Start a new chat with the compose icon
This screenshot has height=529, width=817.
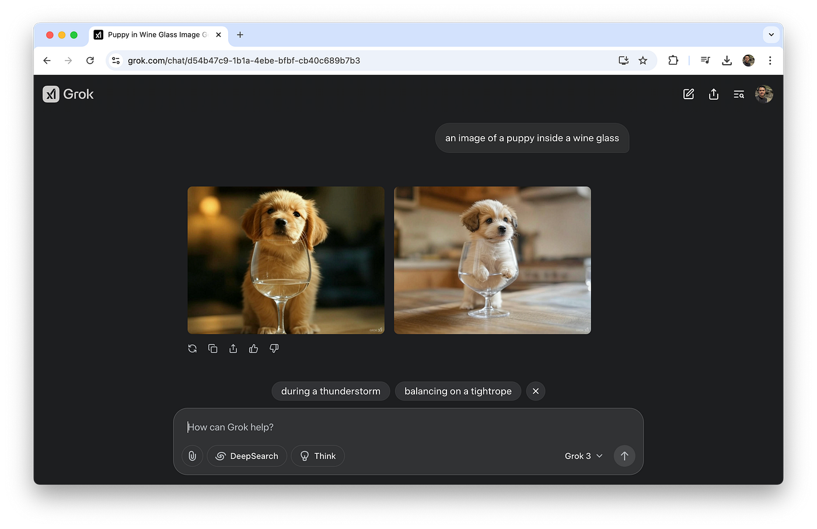(688, 94)
